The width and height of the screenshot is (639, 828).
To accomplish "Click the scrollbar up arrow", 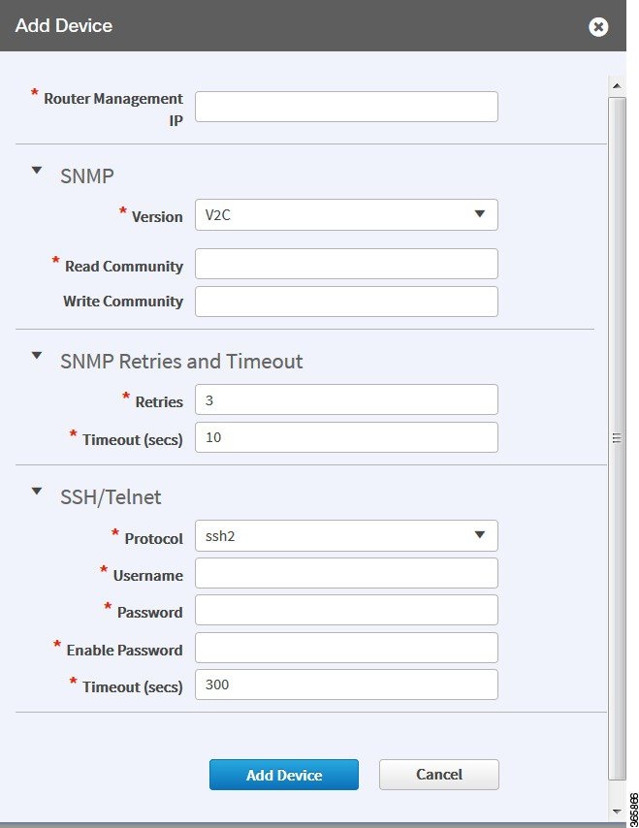I will pos(617,85).
